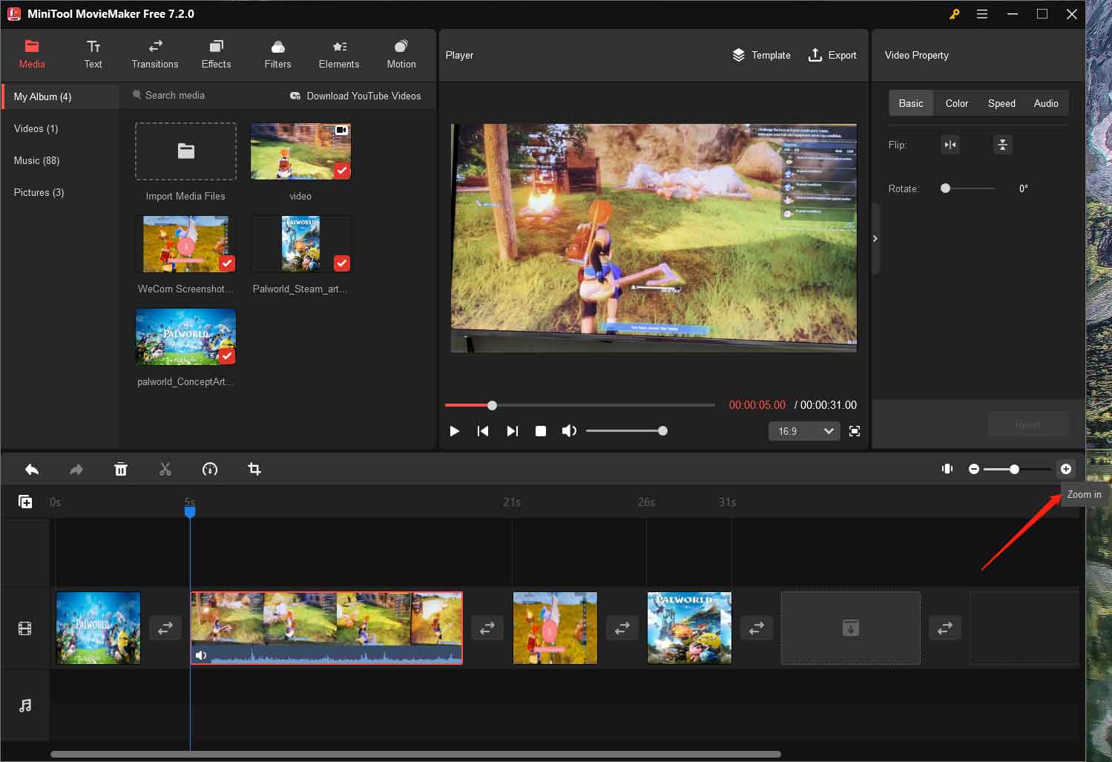Image resolution: width=1112 pixels, height=762 pixels.
Task: Play the video preview
Action: pos(455,431)
